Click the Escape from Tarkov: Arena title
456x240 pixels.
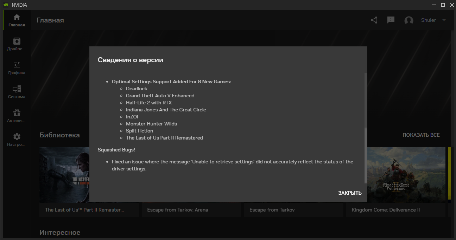pos(178,210)
